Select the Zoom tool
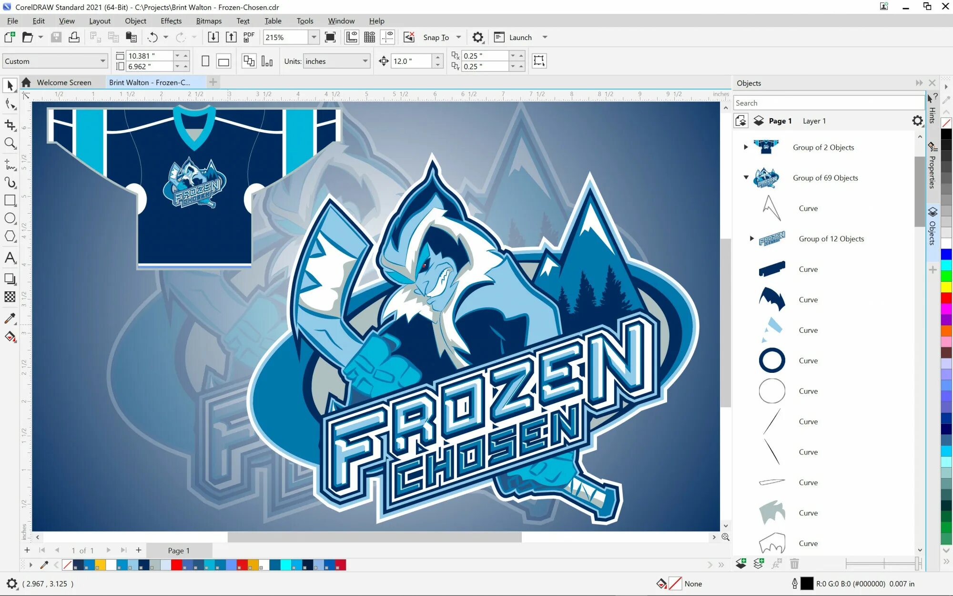Viewport: 953px width, 596px height. tap(10, 143)
